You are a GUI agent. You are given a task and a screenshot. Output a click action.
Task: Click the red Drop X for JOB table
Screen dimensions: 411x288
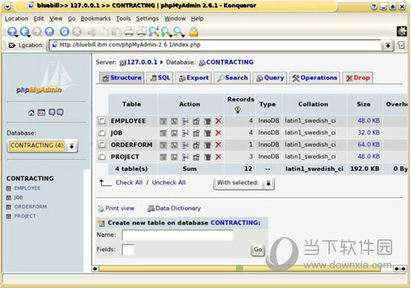(218, 133)
